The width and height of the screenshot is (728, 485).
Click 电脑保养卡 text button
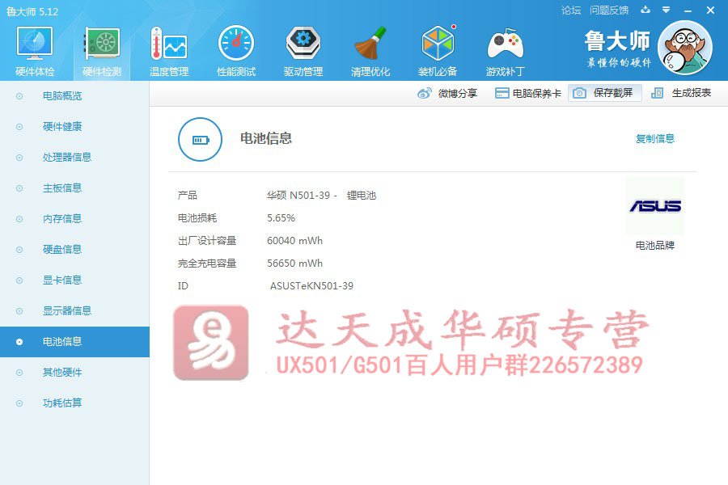tap(537, 93)
